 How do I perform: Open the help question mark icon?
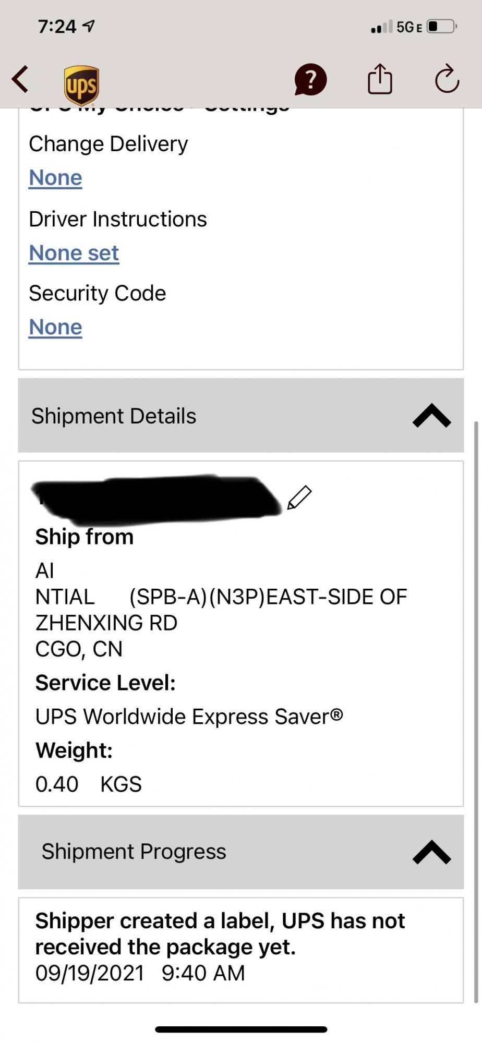click(310, 80)
